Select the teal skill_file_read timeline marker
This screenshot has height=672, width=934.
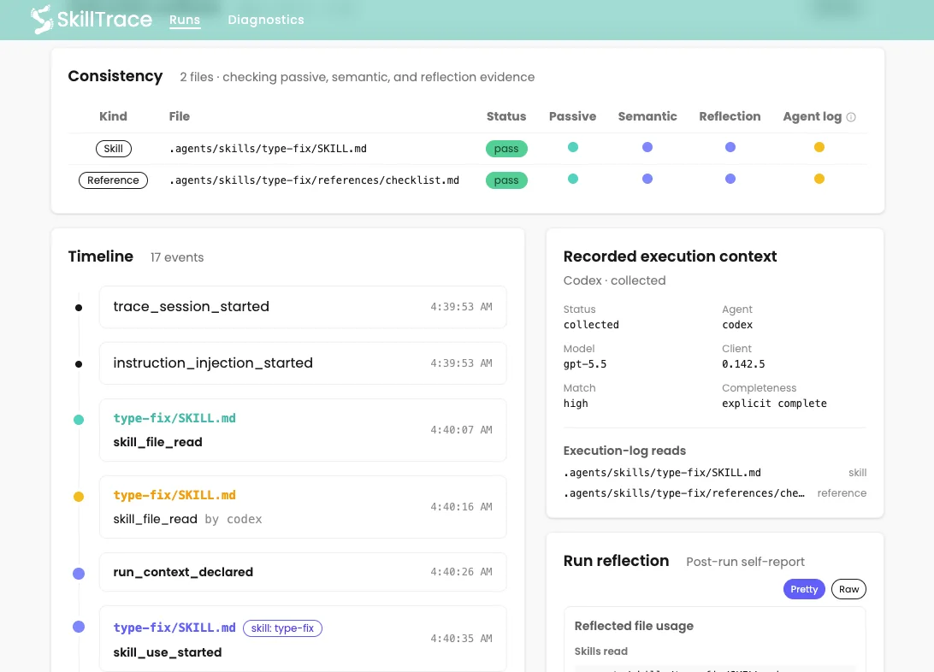[x=79, y=420]
